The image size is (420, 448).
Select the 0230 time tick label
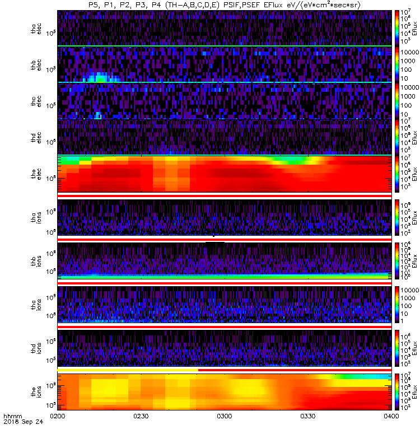coord(141,416)
